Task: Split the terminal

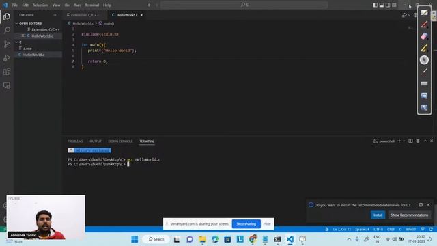Action: coord(410,141)
